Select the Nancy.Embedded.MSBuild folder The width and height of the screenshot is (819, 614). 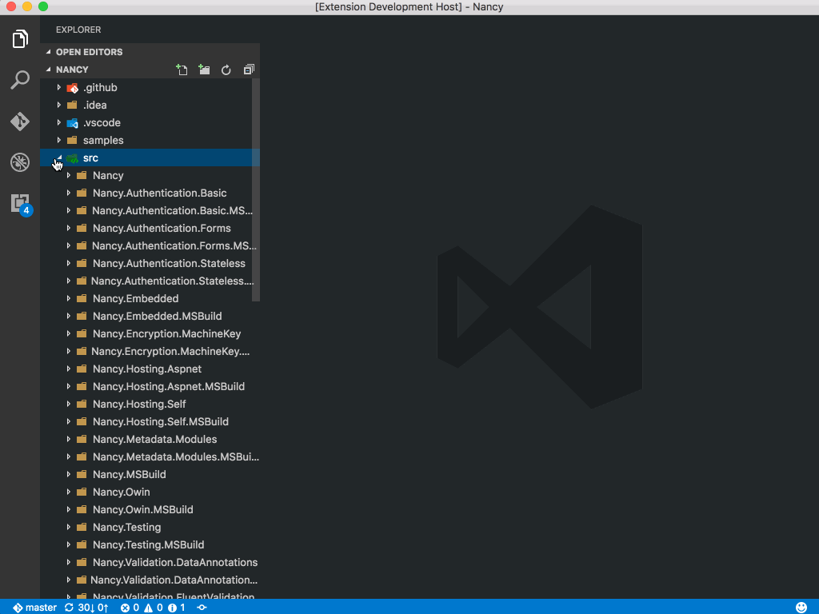[x=150, y=316]
